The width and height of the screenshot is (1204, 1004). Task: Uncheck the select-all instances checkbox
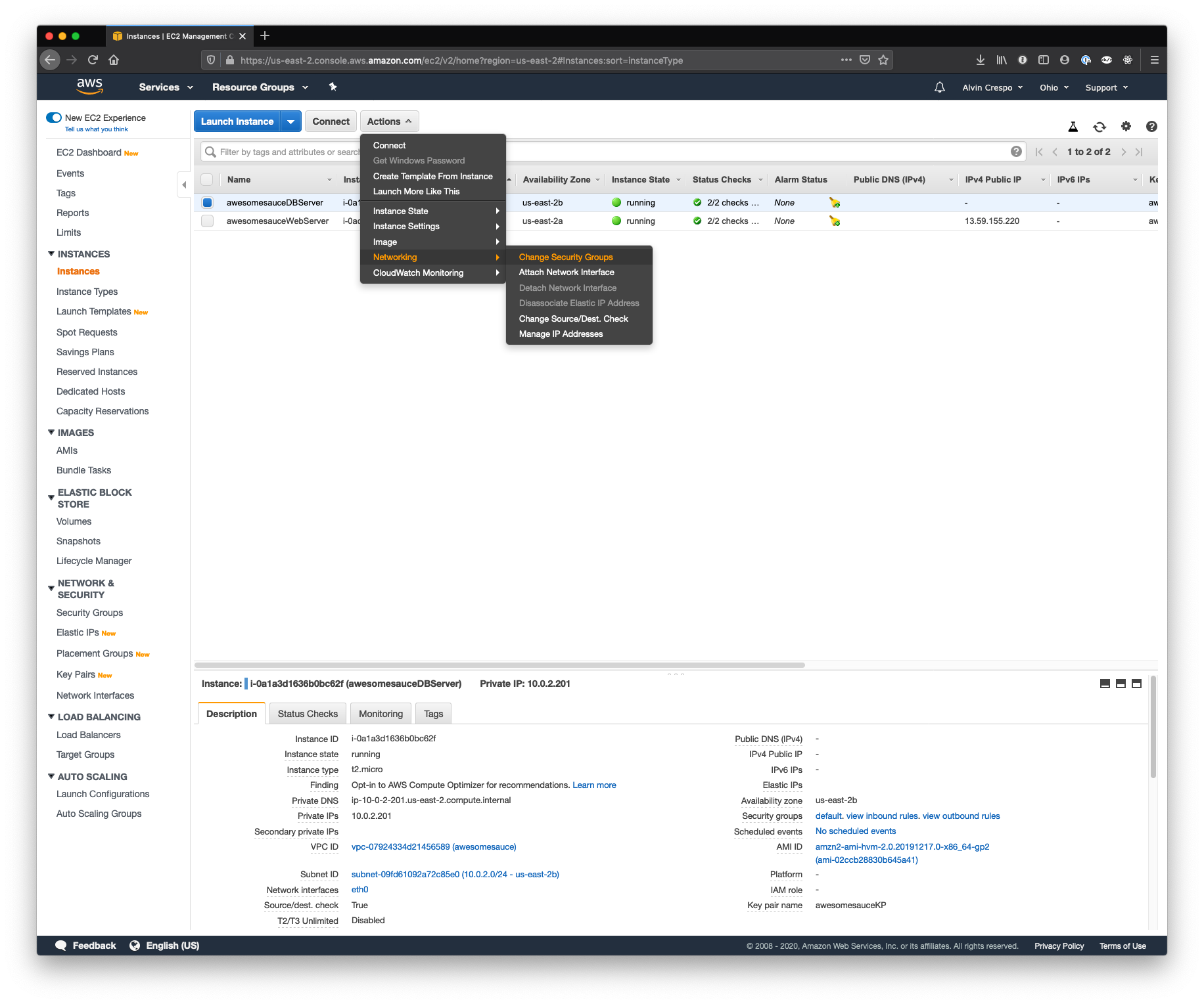point(207,179)
